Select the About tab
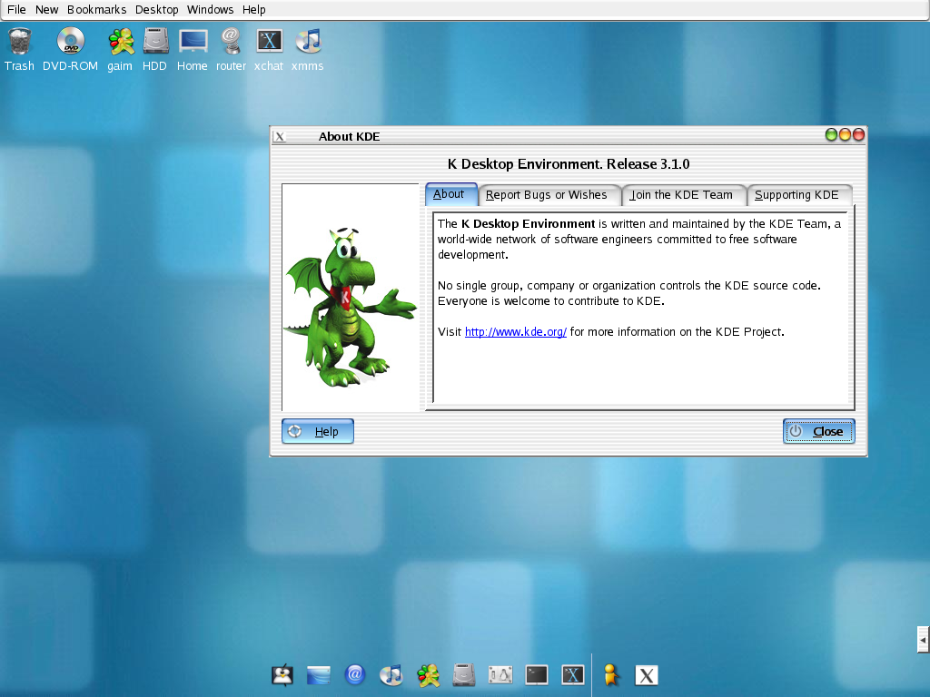 pyautogui.click(x=451, y=194)
